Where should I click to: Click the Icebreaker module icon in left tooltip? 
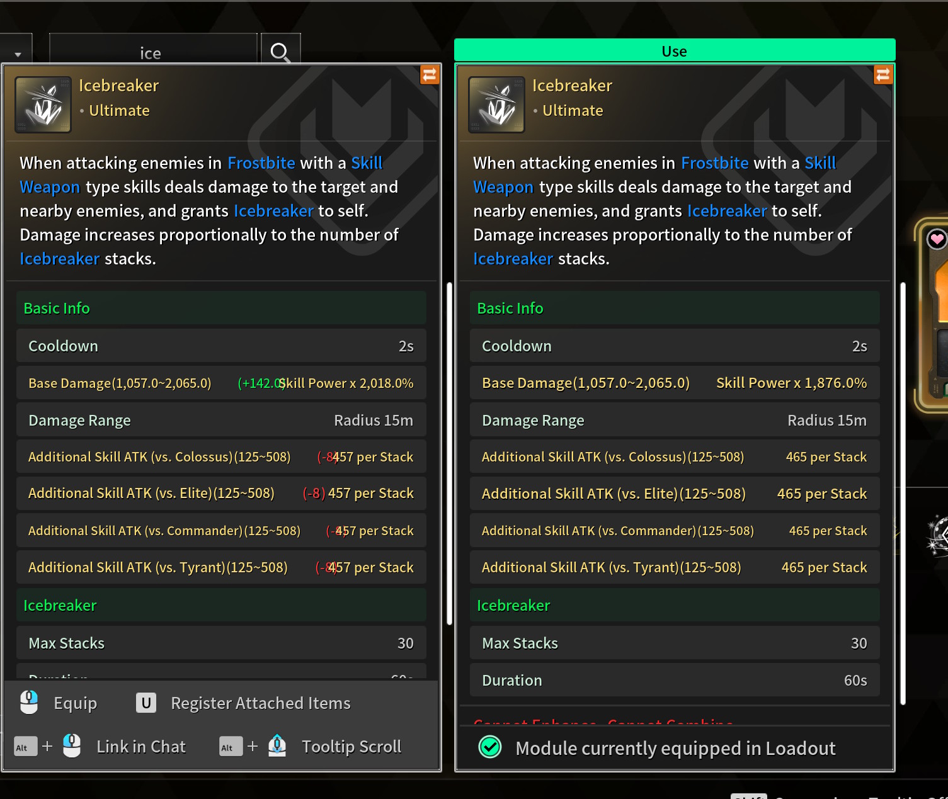[43, 105]
